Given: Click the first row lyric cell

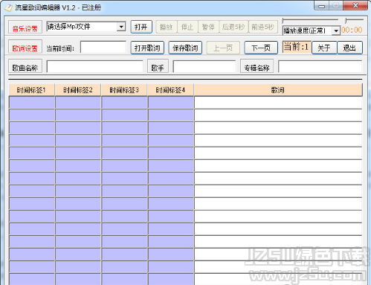Looking at the screenshot, I should [x=278, y=103].
